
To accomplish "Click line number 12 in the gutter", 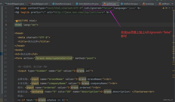I will 5,54.
